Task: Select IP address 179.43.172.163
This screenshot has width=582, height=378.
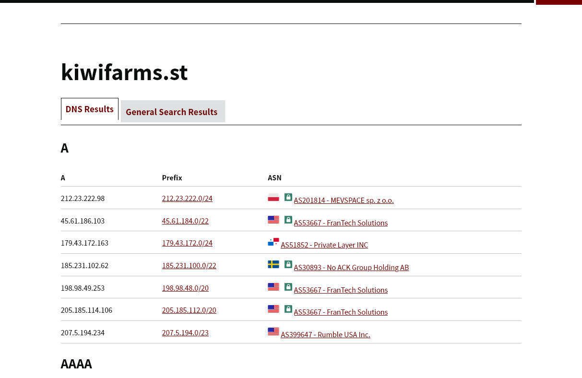Action: point(84,243)
